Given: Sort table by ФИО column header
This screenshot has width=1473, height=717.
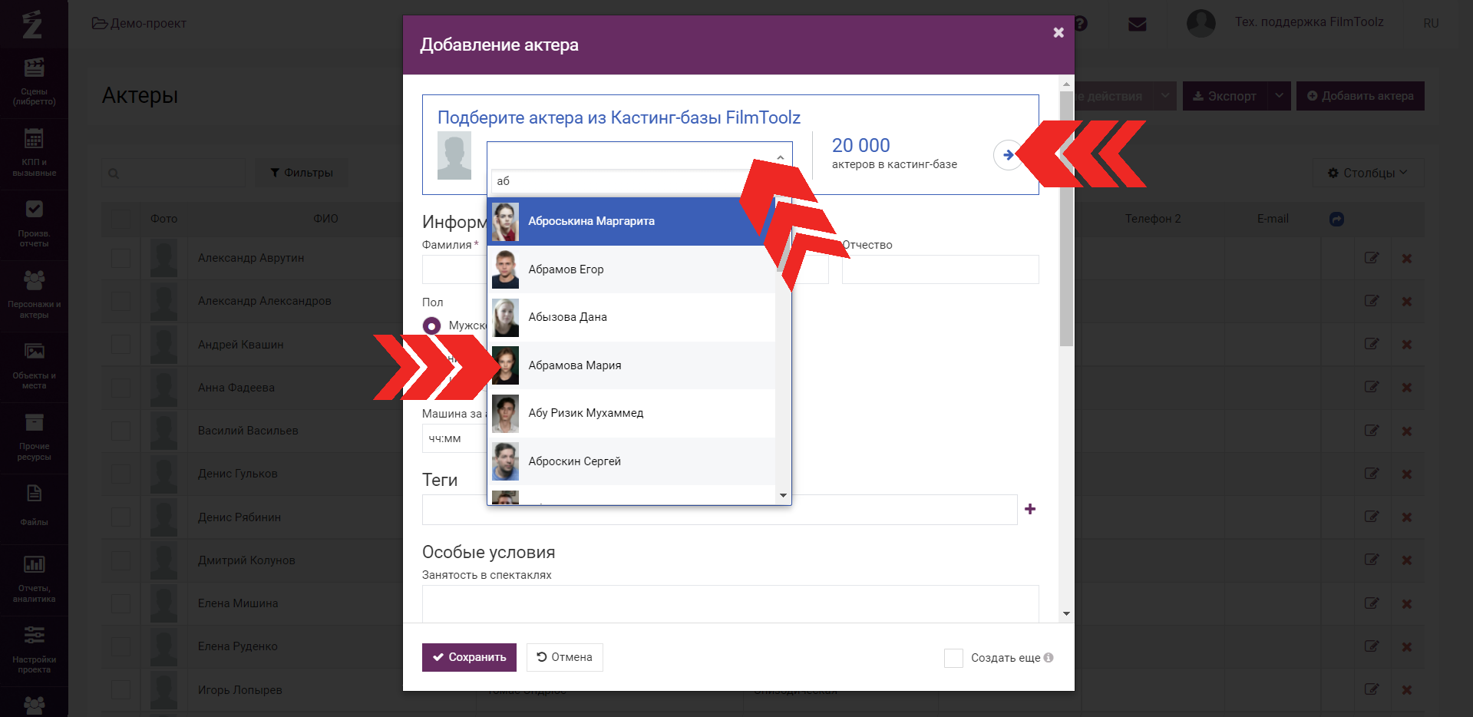Looking at the screenshot, I should point(325,219).
